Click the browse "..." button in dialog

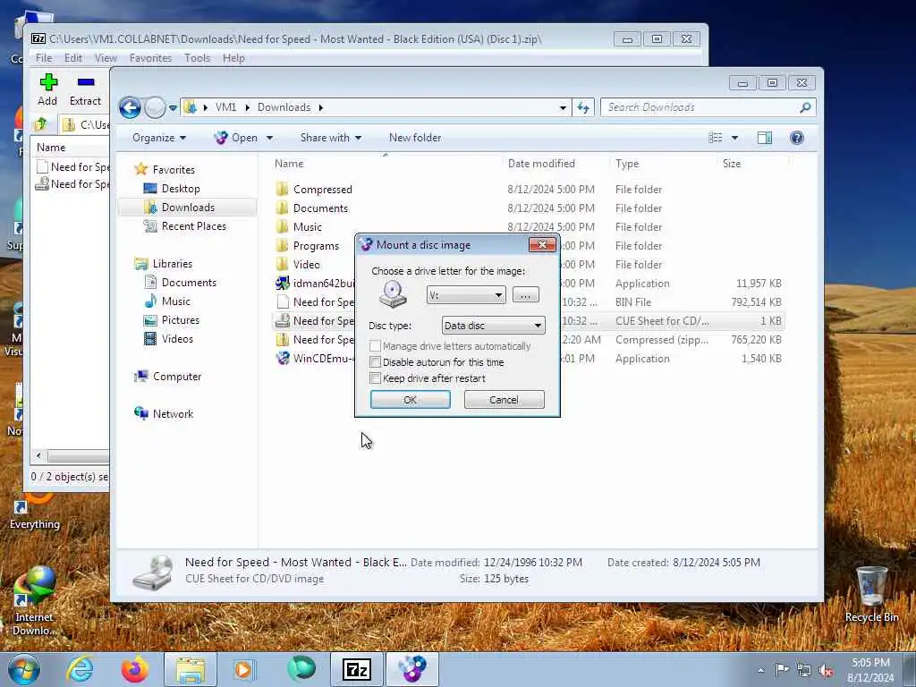point(525,295)
